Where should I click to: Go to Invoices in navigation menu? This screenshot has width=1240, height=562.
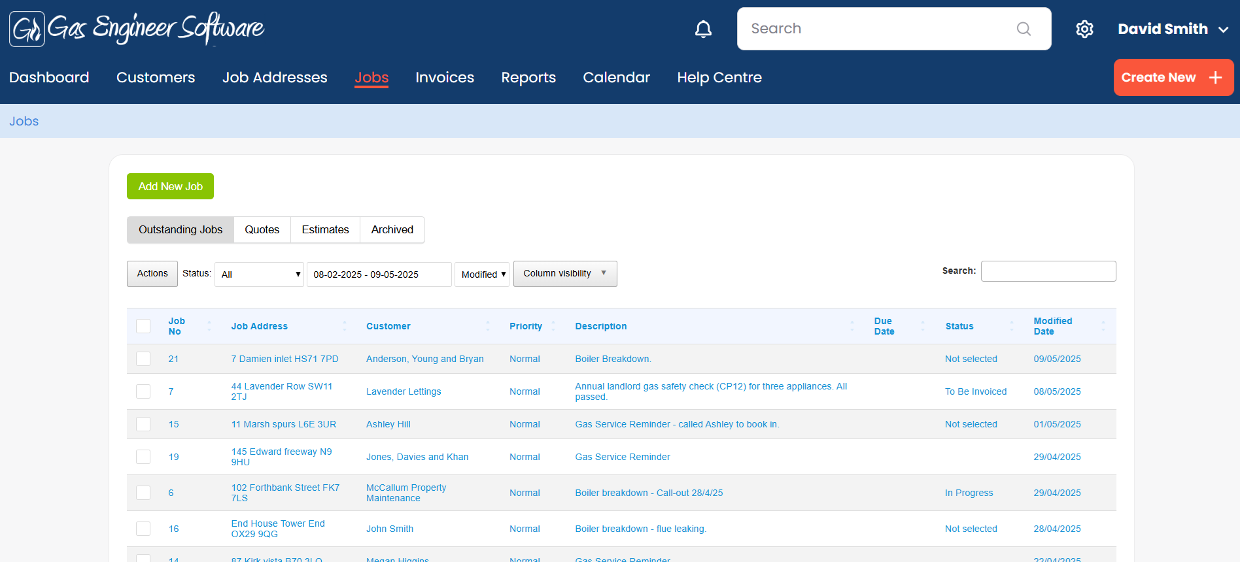[x=445, y=78]
